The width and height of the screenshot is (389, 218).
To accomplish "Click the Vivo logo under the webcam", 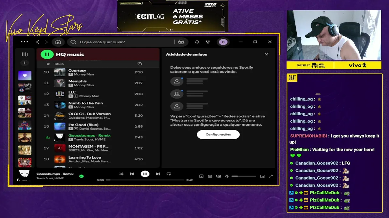I will [357, 65].
